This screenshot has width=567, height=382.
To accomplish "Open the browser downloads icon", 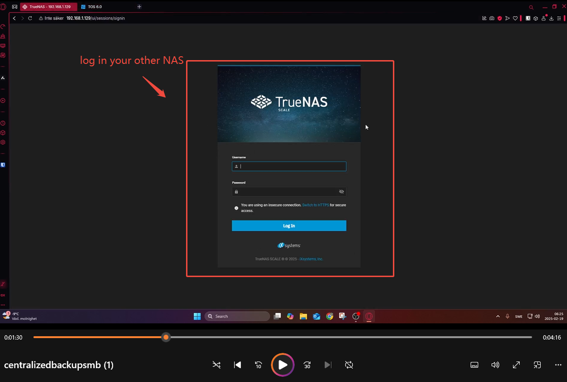I will click(551, 18).
